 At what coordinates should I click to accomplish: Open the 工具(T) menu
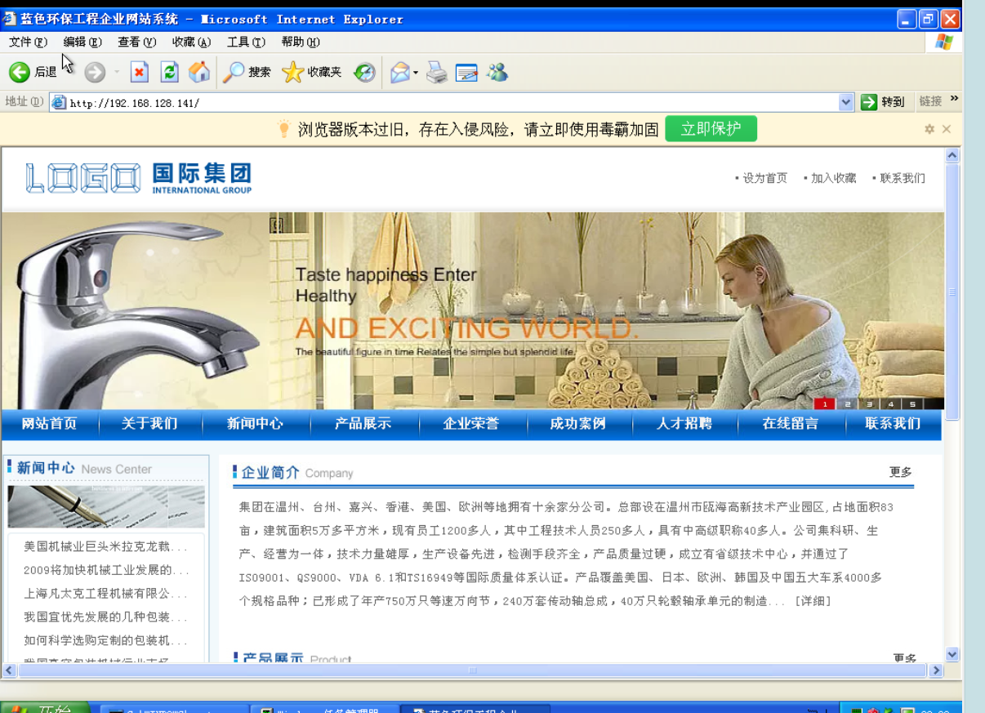click(246, 42)
